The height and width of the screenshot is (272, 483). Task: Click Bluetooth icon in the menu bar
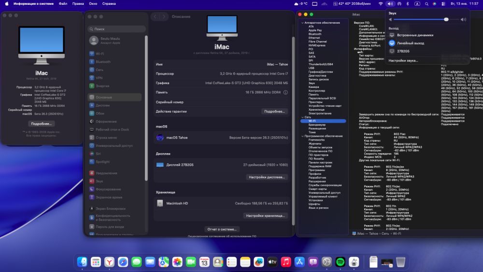pyautogui.click(x=408, y=4)
